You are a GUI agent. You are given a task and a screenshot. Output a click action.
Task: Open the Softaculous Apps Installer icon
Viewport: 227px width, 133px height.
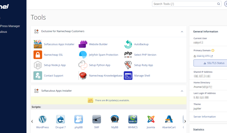click(38, 44)
